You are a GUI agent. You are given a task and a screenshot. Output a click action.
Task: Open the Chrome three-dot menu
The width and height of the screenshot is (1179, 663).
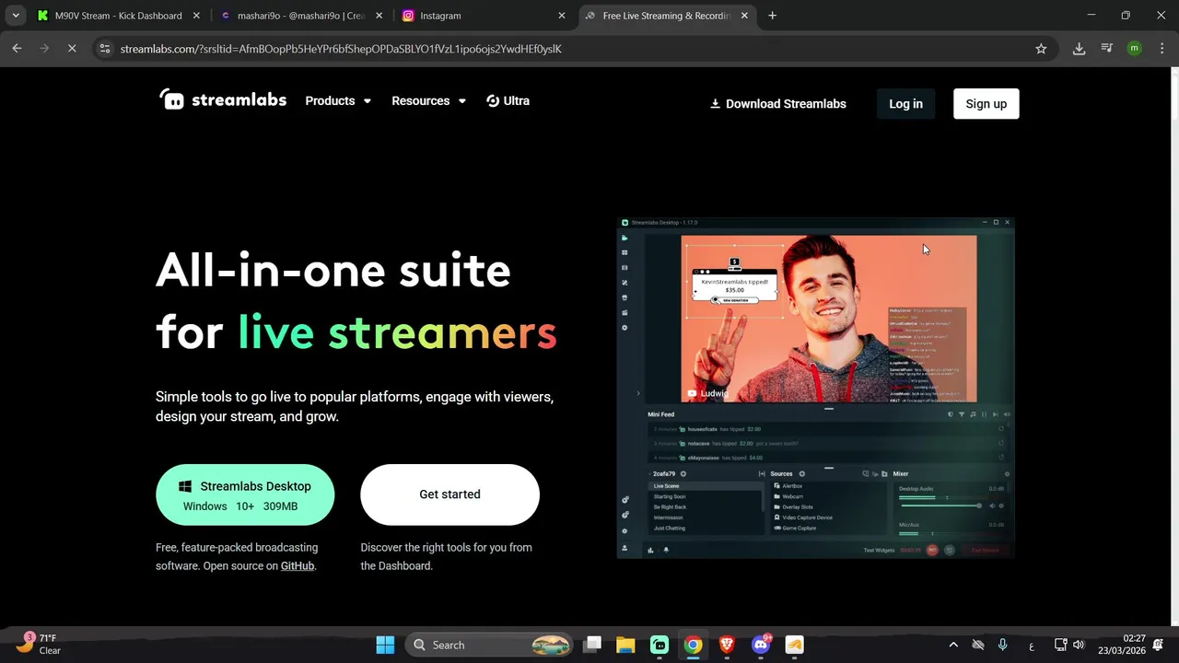coord(1161,49)
